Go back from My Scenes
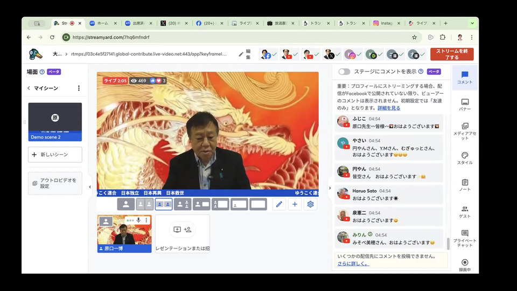The height and width of the screenshot is (291, 517). (x=29, y=88)
